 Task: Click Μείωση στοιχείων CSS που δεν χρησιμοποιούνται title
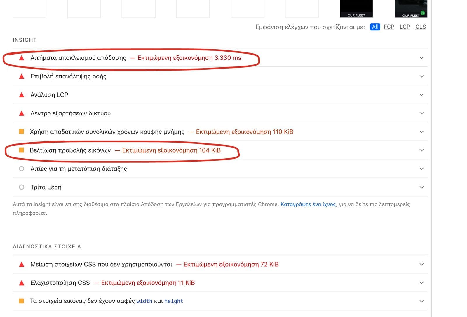(101, 264)
